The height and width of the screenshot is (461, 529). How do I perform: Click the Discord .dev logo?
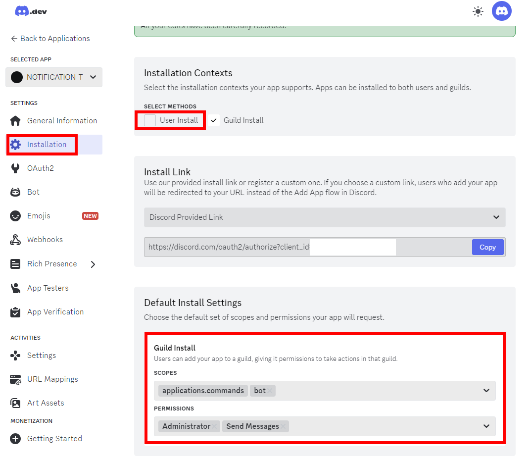[x=31, y=11]
